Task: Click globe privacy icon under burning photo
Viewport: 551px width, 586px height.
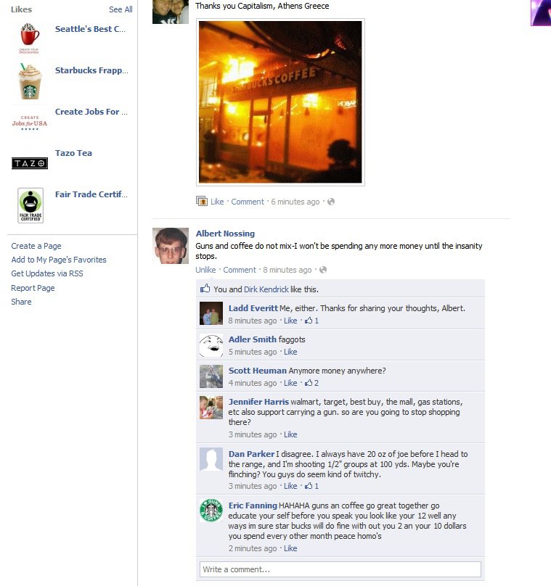Action: [x=331, y=202]
